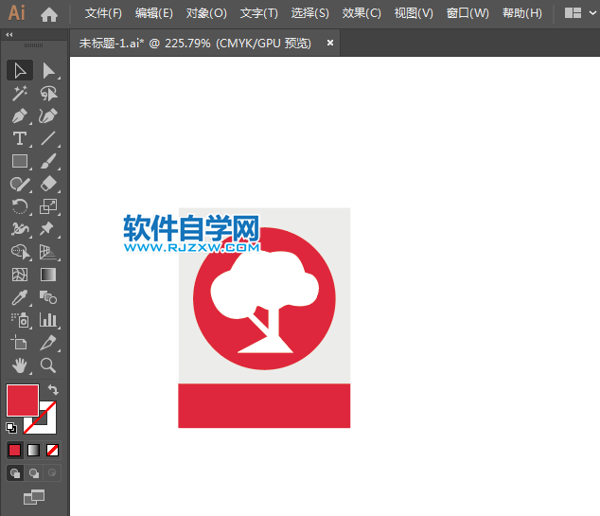Choose the Magic Wand tool
The image size is (600, 516).
(x=20, y=93)
